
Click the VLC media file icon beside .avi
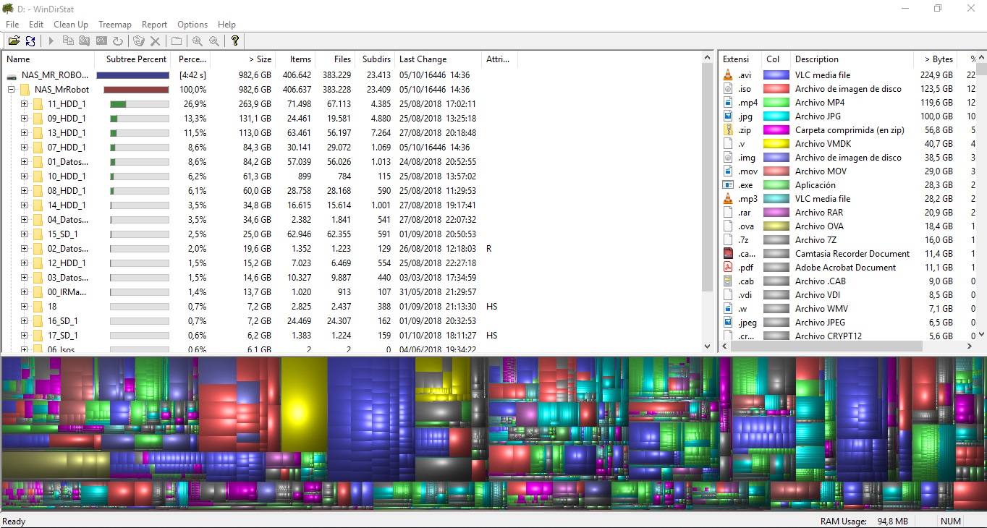pos(727,74)
